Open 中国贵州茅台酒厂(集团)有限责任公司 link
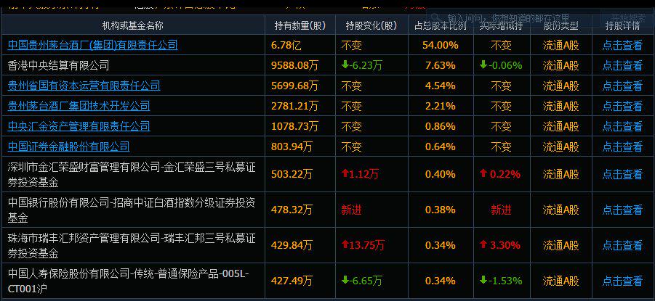Viewport: 655px width, 301px height. [x=93, y=45]
